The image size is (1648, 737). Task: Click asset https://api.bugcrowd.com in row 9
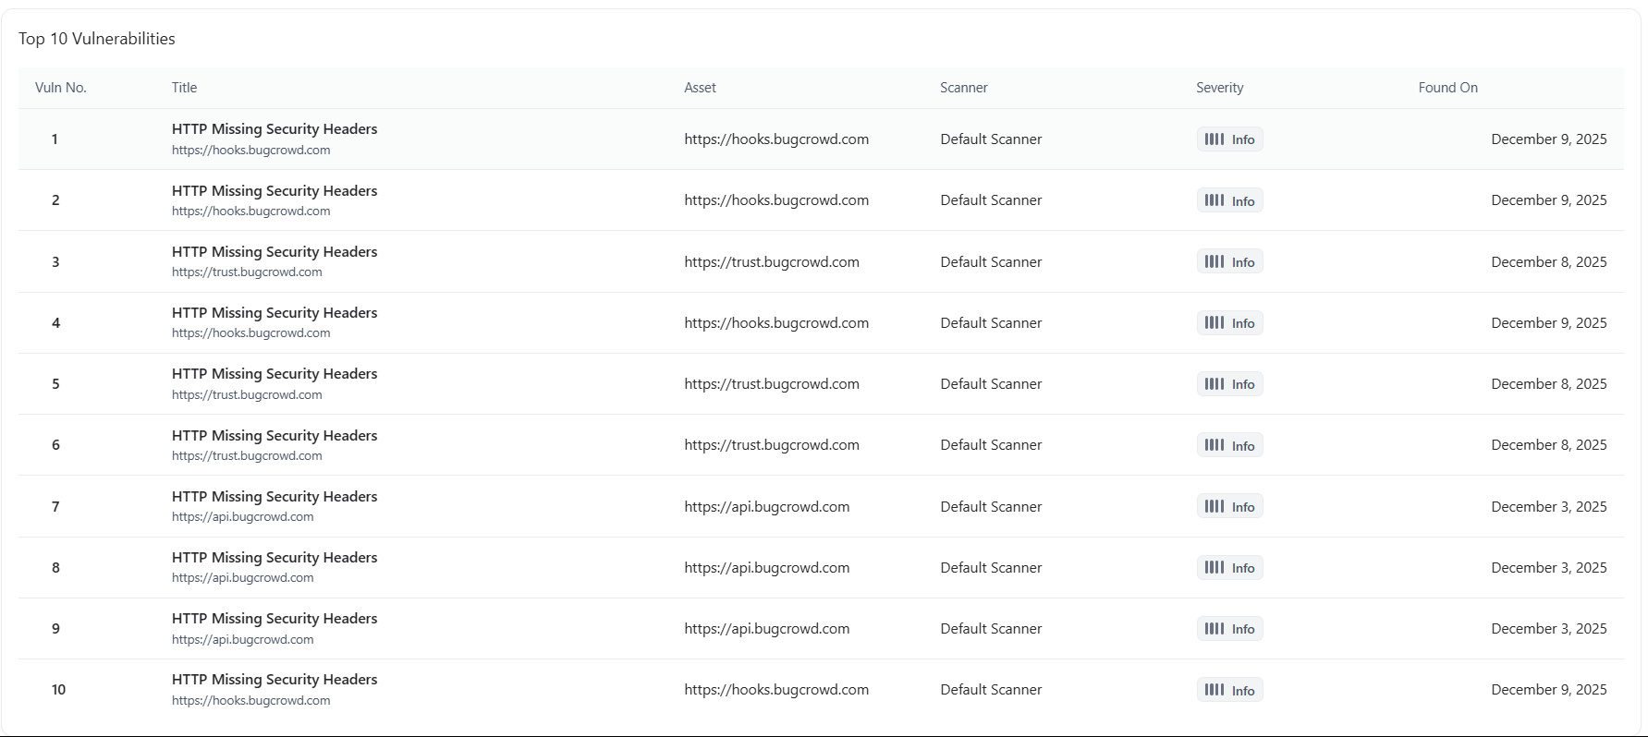(767, 629)
